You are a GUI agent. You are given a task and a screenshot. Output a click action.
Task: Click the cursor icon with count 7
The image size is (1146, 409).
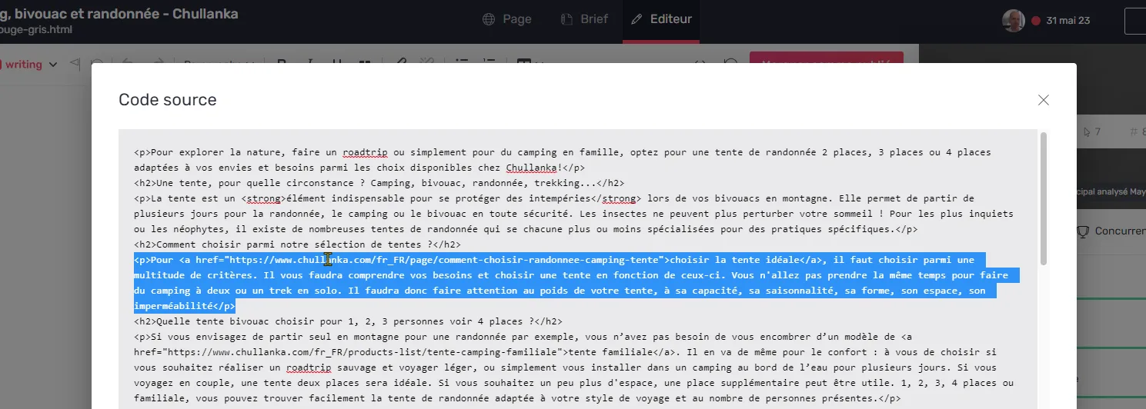[1087, 131]
